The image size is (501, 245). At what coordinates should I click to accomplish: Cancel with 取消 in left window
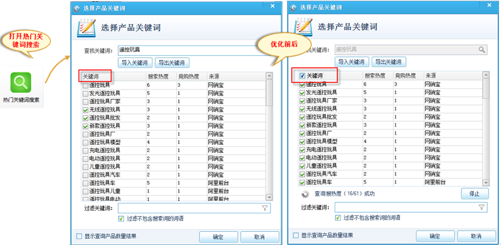click(x=259, y=237)
